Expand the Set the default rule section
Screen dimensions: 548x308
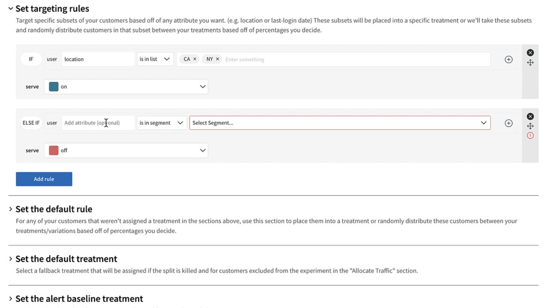coord(11,209)
